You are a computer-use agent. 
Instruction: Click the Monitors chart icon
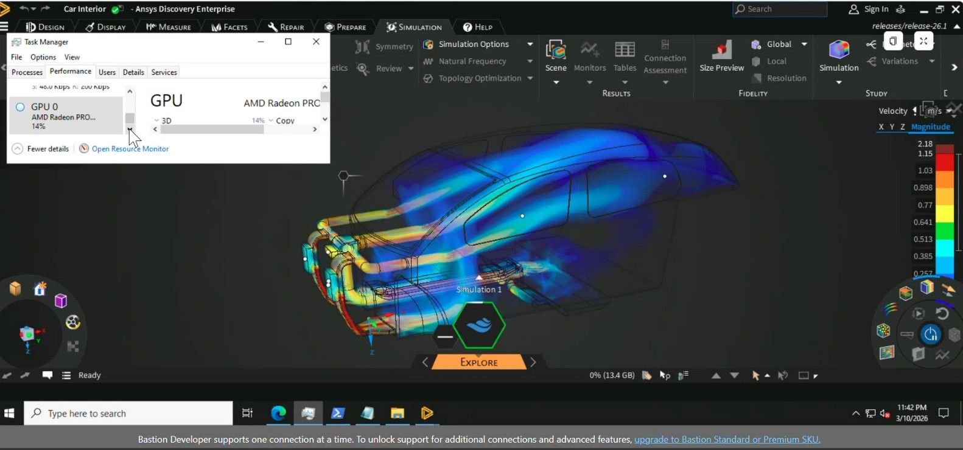(x=589, y=50)
